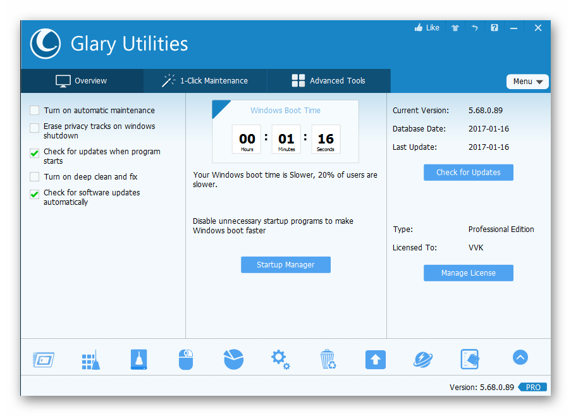Uncheck Check for software updates automatically
This screenshot has height=416, width=571.
35,194
